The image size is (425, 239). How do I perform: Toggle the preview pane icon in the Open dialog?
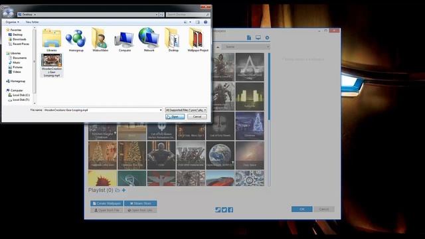[198, 22]
